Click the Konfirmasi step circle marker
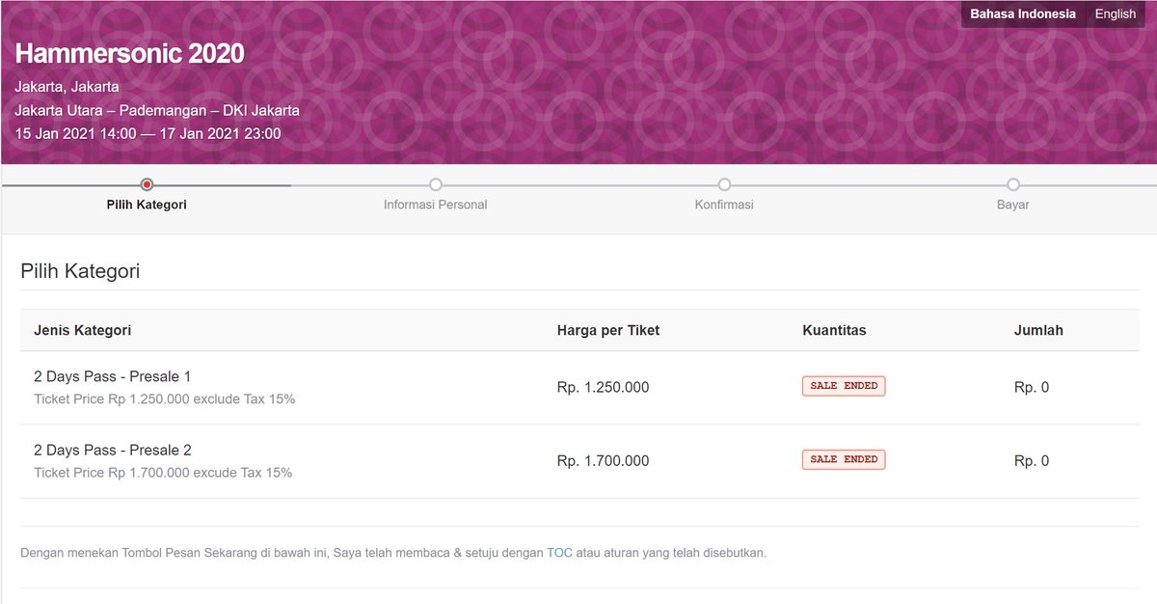Viewport: 1157px width, 604px height. [724, 184]
